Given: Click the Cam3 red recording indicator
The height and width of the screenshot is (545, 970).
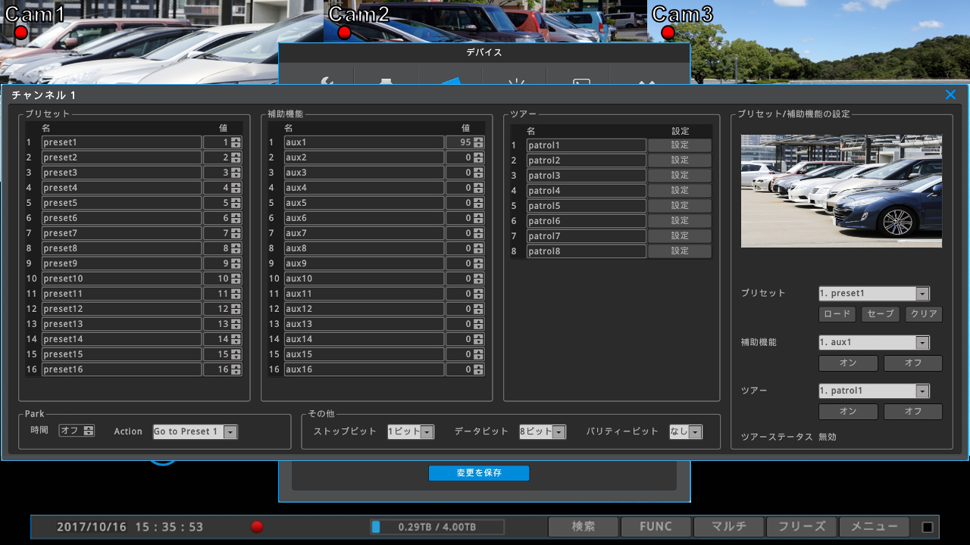Looking at the screenshot, I should 668,33.
